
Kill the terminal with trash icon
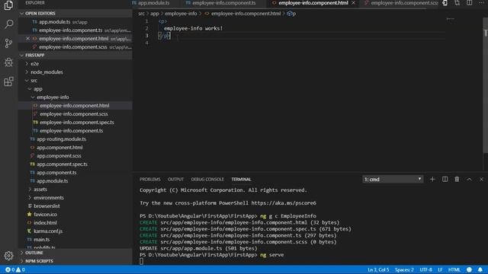coord(457,180)
